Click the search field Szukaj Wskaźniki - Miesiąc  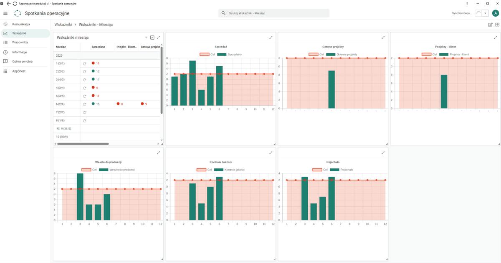274,13
